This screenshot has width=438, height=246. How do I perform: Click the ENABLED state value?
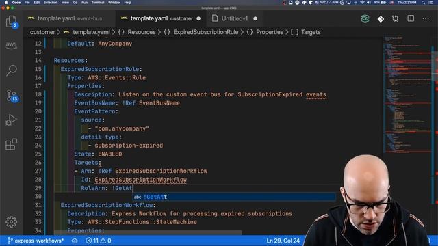tap(109, 154)
